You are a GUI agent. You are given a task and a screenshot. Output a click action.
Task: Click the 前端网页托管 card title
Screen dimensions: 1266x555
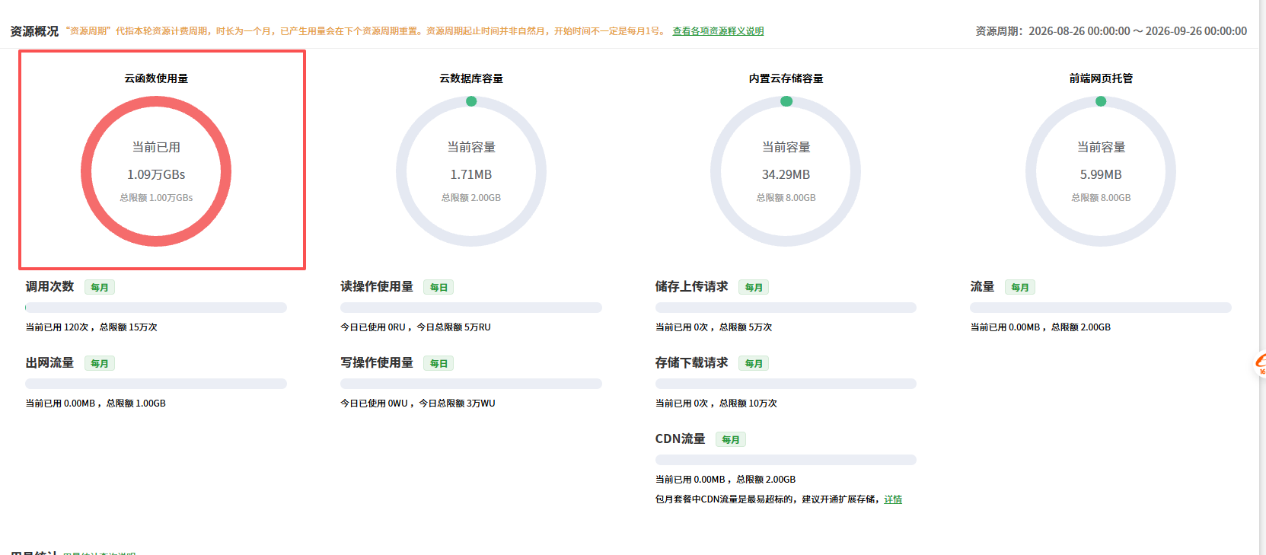(x=1101, y=78)
